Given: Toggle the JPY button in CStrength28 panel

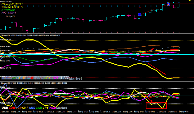Looking at the screenshot, I should (48, 78).
